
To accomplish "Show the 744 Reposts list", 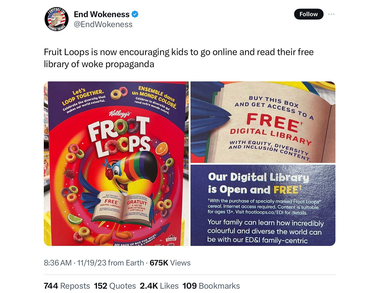I will click(x=67, y=286).
